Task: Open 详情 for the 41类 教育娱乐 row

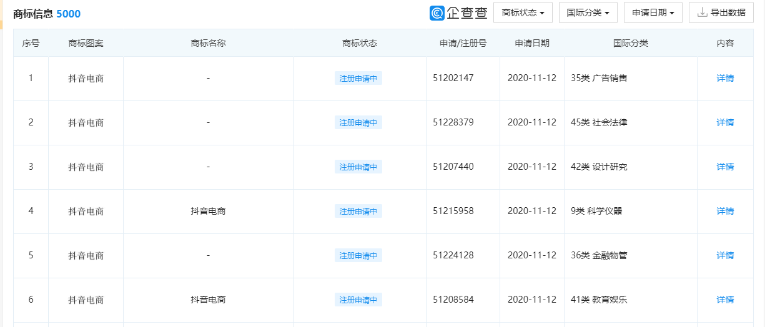Action: point(725,300)
